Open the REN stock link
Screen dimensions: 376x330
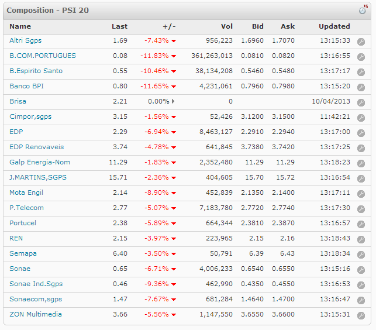[x=16, y=238]
